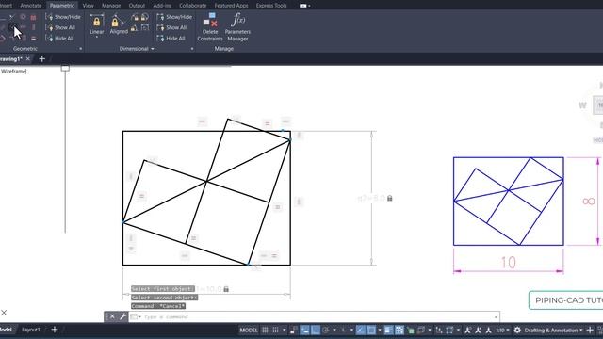The image size is (603, 339).
Task: Open the Express Tools ribbon tab
Action: tap(271, 6)
